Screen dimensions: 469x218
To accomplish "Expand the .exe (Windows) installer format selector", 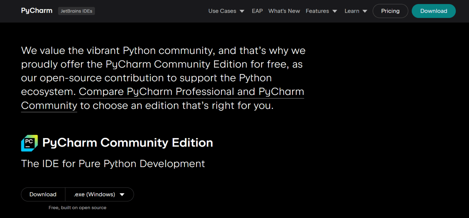I will click(99, 194).
